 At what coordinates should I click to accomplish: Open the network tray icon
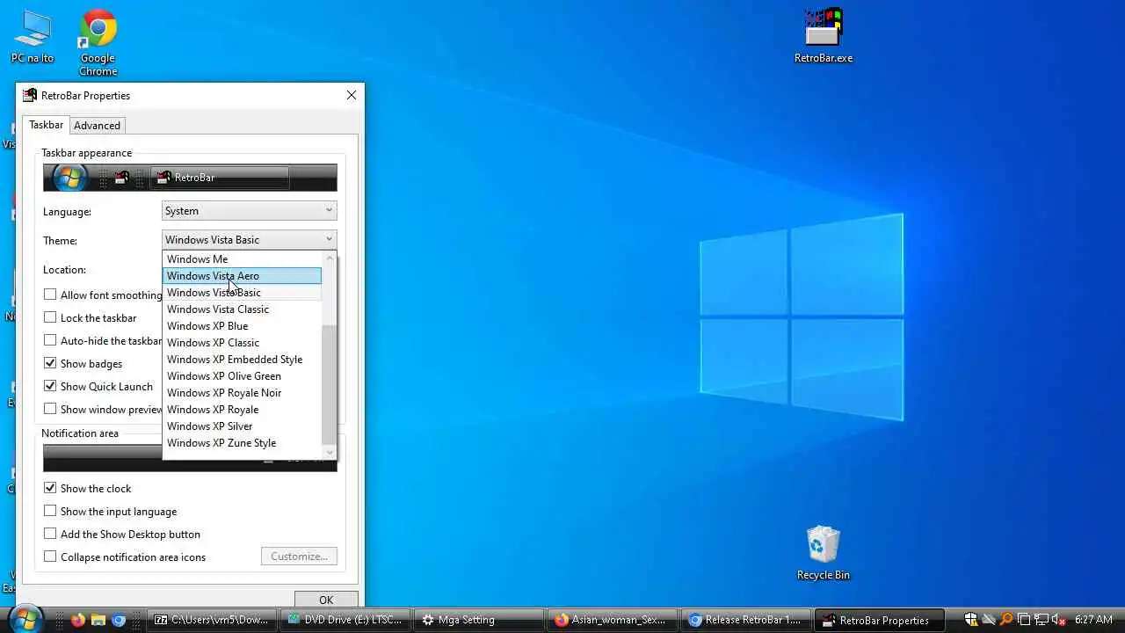(1042, 620)
